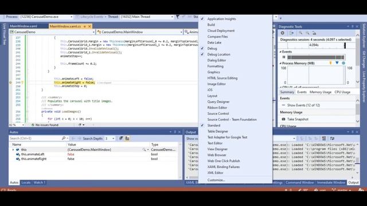The height and width of the screenshot is (206, 367).
Task: Click the filter icon next to Thread dropdown
Action: click(177, 17)
